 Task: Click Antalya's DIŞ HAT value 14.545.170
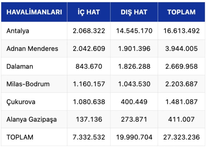[x=134, y=31]
